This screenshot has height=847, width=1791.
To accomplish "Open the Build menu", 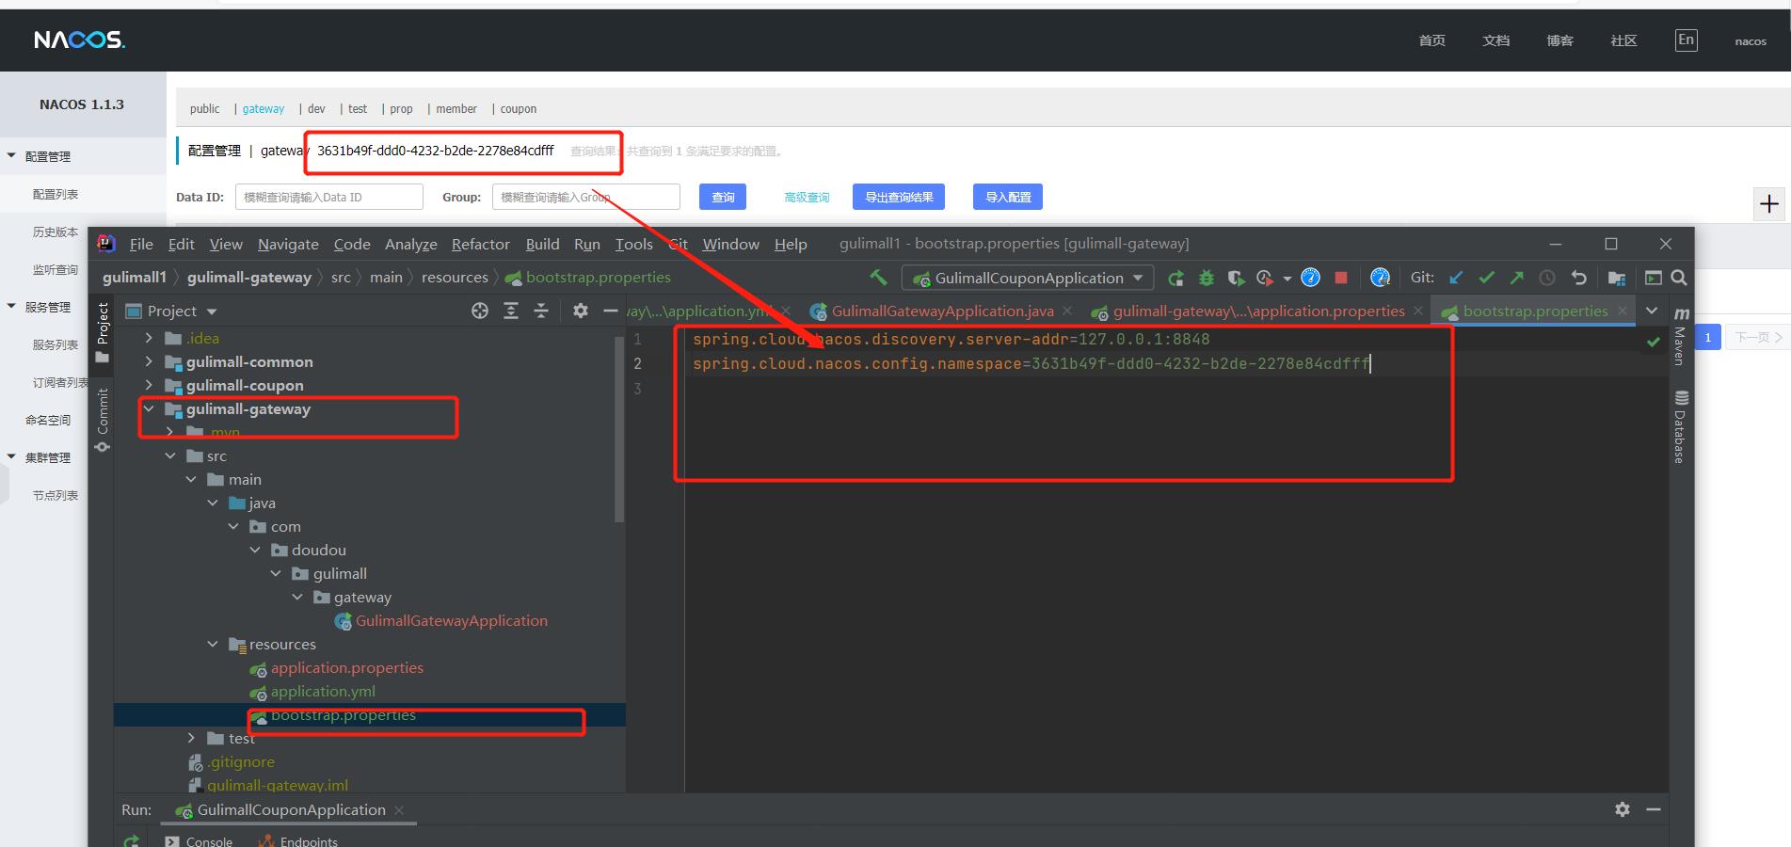I will coord(542,244).
